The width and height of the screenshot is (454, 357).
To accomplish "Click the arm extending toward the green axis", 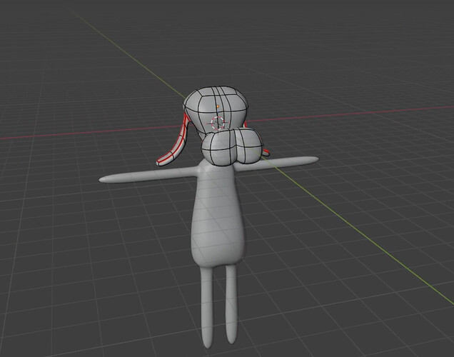I will point(276,164).
